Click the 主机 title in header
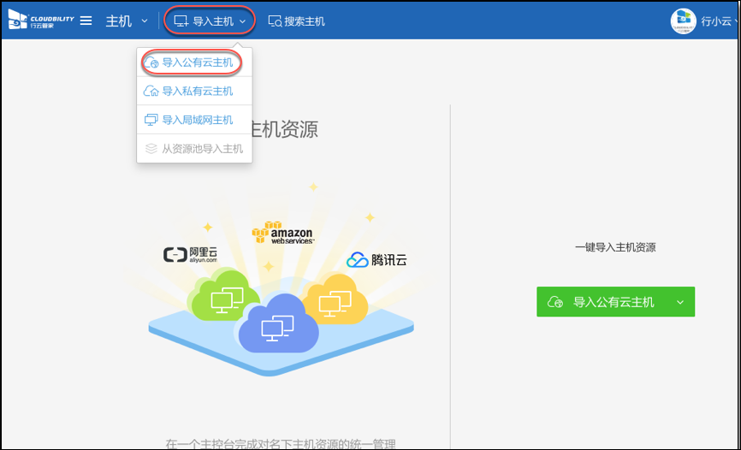Viewport: 741px width, 450px height. pos(119,21)
